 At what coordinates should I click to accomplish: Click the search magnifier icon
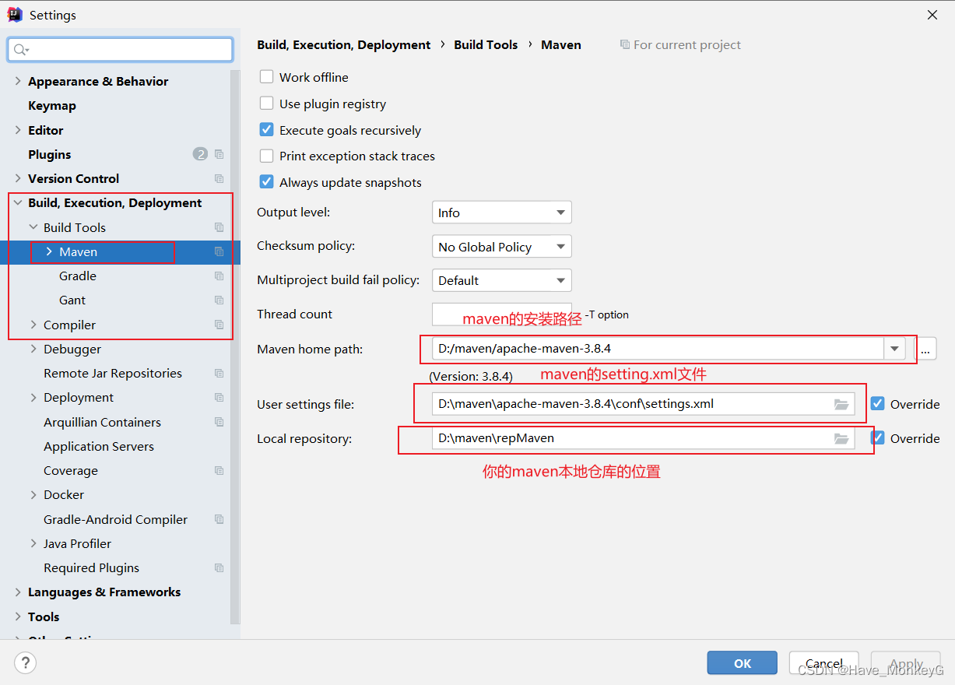point(20,50)
